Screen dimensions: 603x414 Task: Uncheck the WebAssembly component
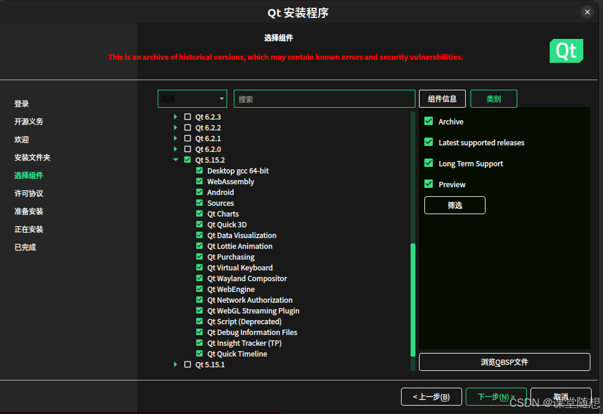coord(199,181)
